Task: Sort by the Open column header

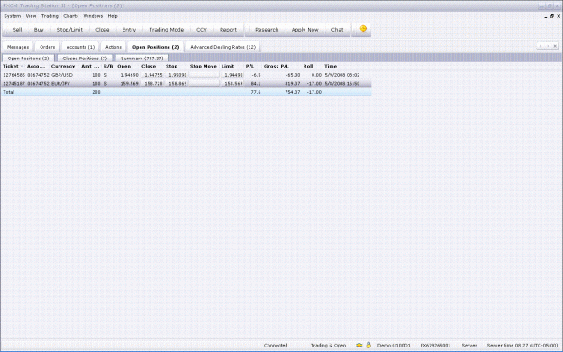Action: 124,66
